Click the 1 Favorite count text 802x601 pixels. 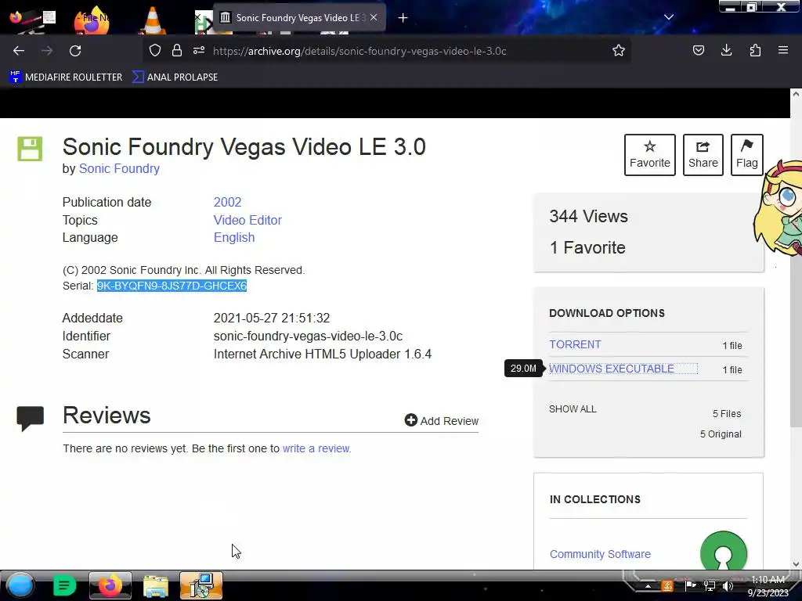point(587,248)
